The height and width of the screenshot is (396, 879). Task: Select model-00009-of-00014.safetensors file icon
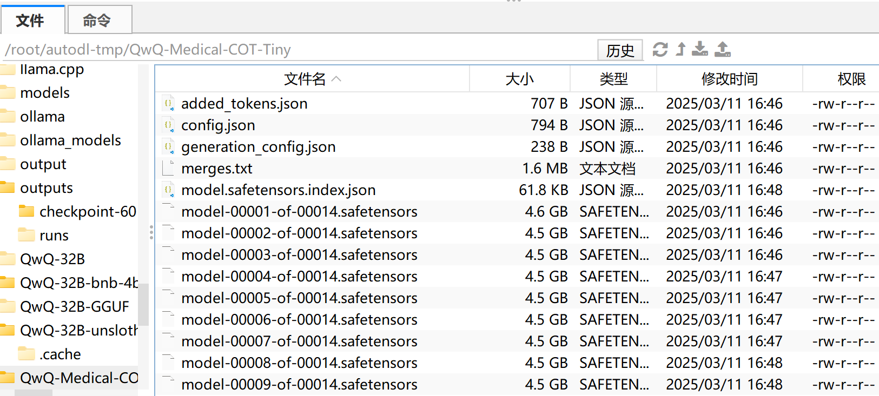coord(168,384)
